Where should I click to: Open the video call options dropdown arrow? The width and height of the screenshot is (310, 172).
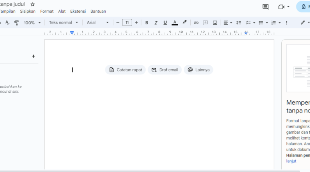click(x=288, y=7)
